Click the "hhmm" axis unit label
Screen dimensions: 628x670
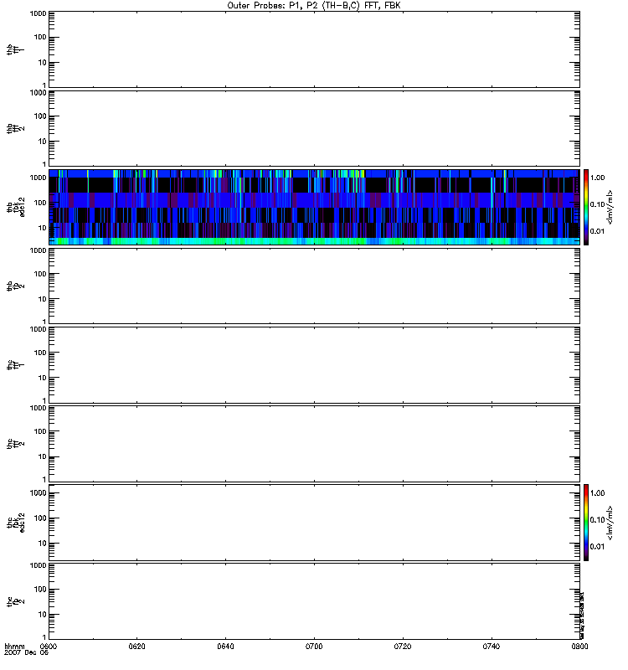tap(14, 647)
